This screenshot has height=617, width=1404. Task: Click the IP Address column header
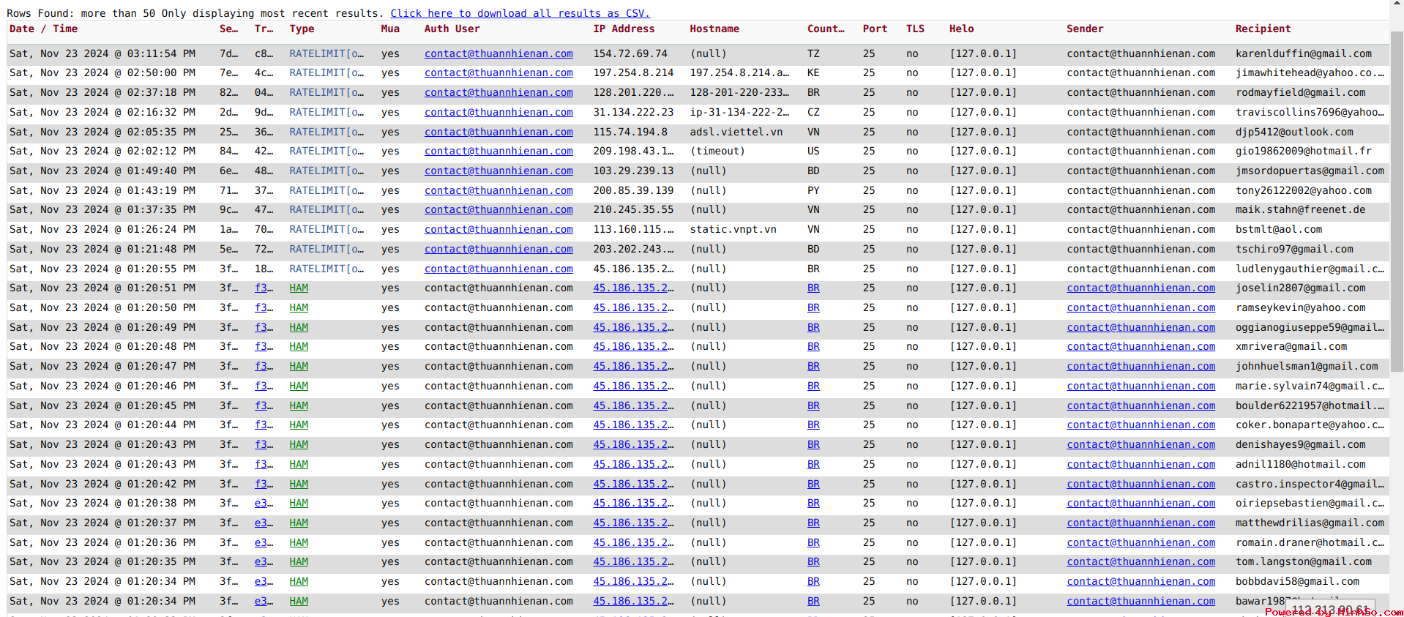[624, 29]
